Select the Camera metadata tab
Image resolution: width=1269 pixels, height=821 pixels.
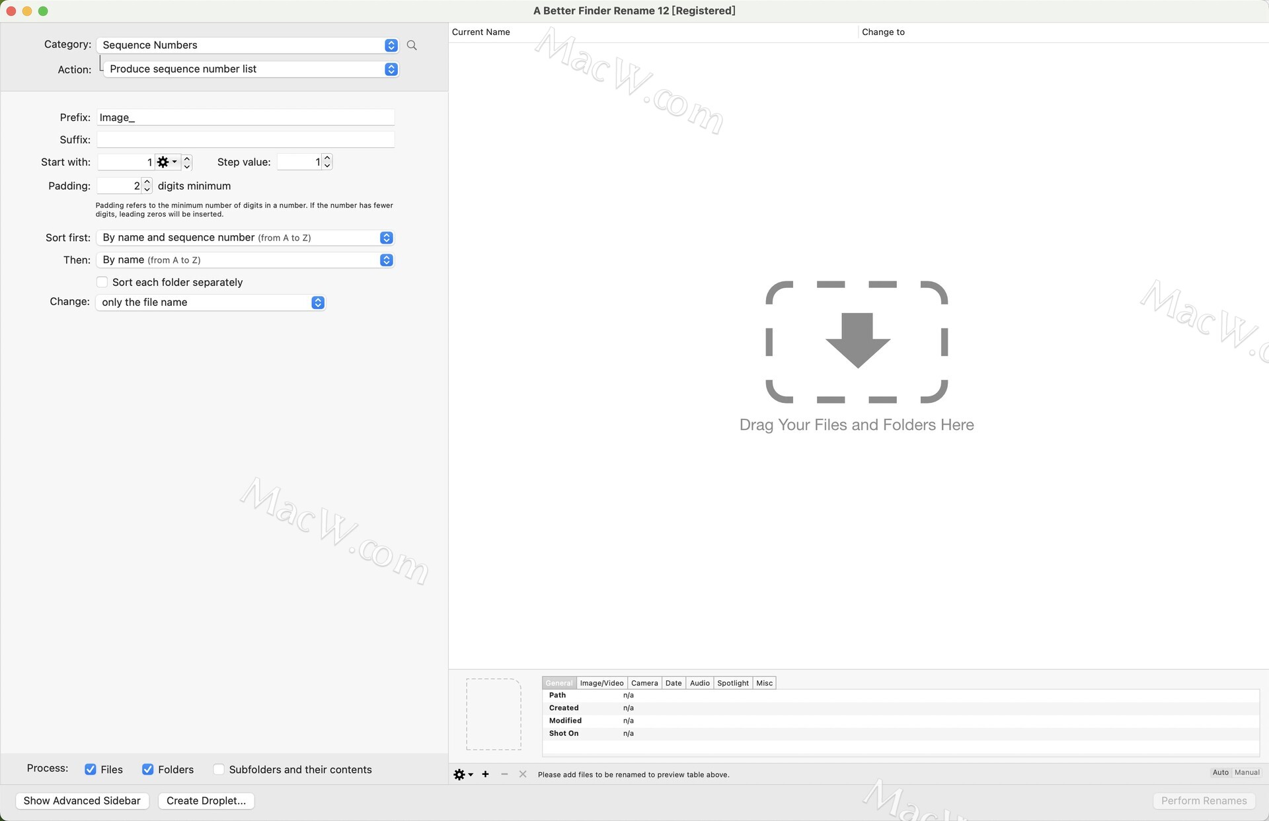644,683
